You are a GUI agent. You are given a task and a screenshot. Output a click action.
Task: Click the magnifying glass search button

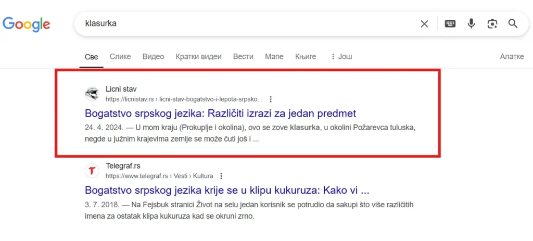(513, 23)
